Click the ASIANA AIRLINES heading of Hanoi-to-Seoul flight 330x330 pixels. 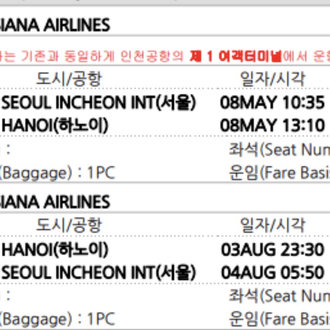coord(55,202)
